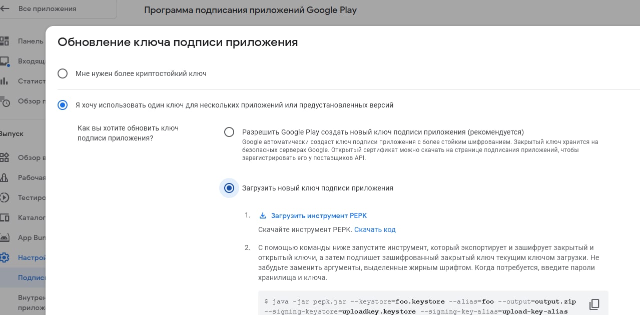Click the download icon beside Загрузить инструмент PEPK
Viewport: 640px width, 315px height.
click(x=263, y=216)
